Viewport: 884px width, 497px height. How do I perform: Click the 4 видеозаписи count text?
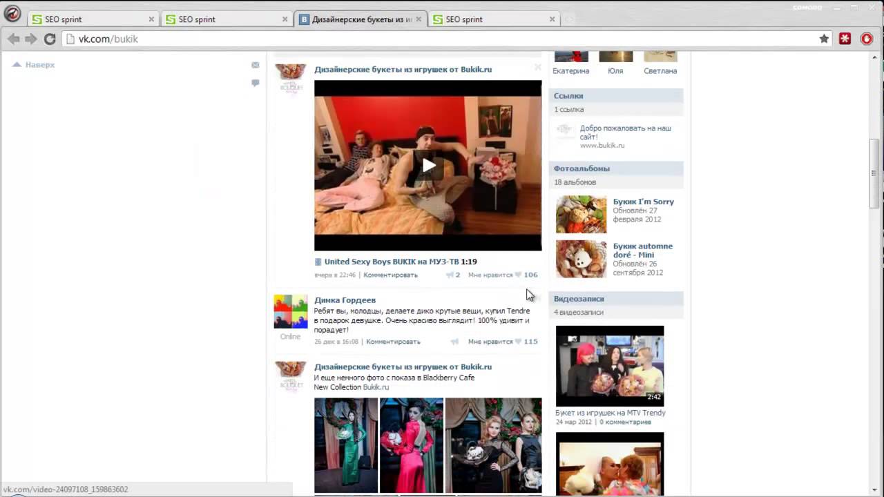[579, 313]
